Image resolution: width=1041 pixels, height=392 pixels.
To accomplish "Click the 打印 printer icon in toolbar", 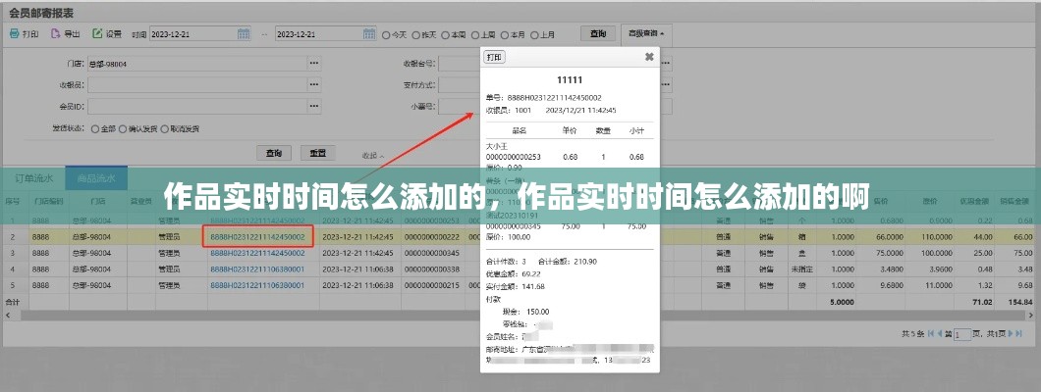I will 15,33.
